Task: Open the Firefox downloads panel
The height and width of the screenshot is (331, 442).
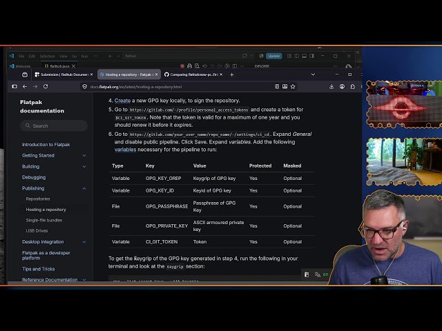Action: (331, 86)
